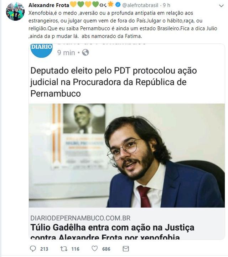The width and height of the screenshot is (228, 257).
Task: Click the 9 min post timestamp
Action: [66, 53]
